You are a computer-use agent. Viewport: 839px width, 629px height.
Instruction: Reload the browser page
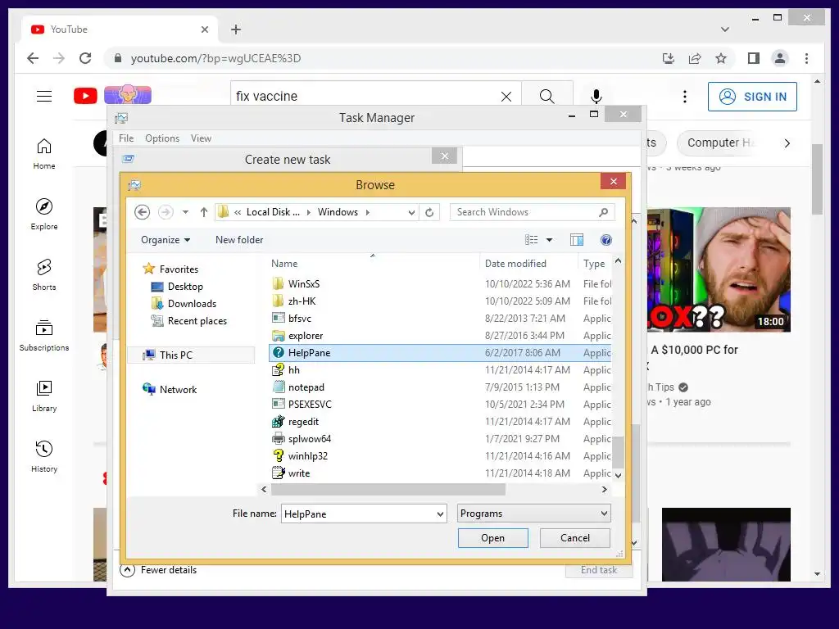pyautogui.click(x=85, y=58)
